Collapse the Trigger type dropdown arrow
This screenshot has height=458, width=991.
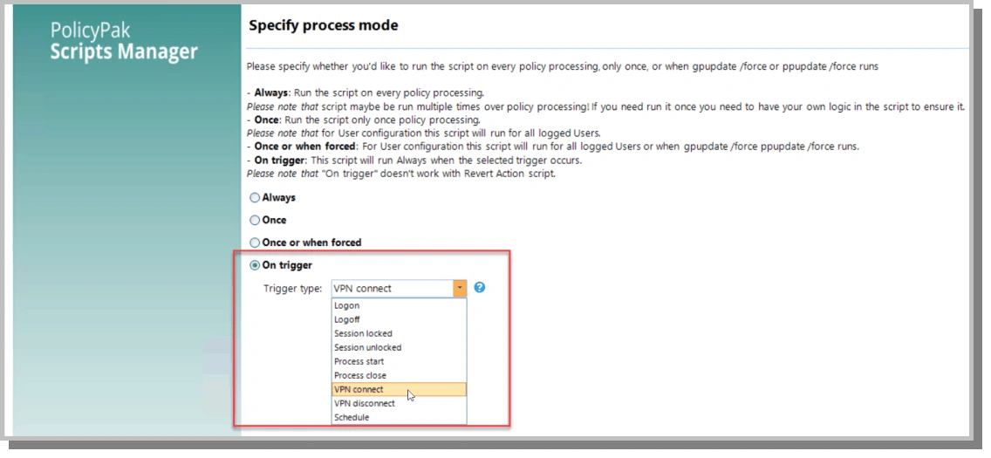tap(460, 288)
